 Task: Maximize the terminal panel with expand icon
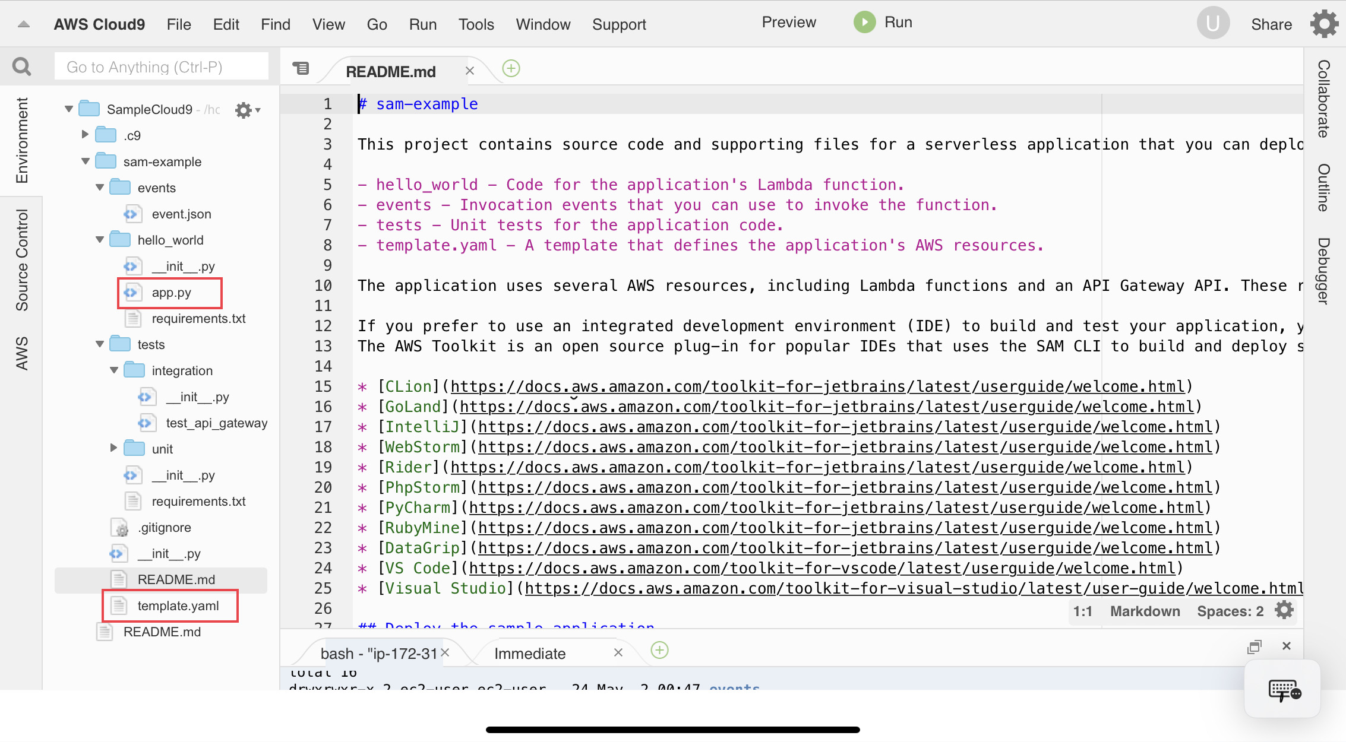click(x=1255, y=646)
